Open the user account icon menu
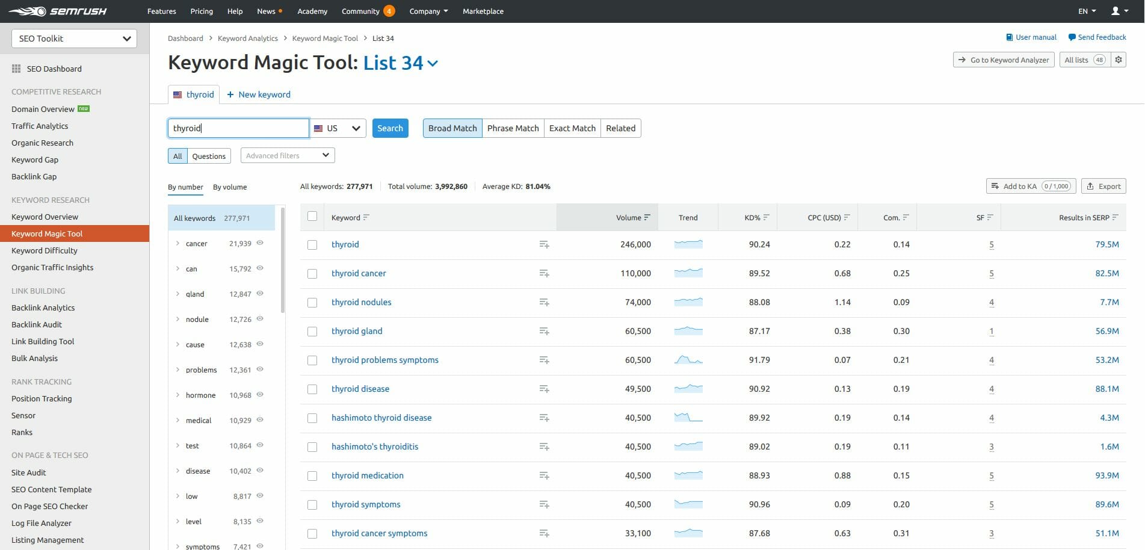1145x550 pixels. 1119,11
